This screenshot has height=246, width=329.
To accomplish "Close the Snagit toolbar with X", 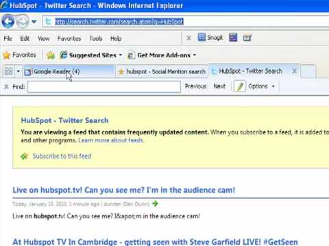I will 188,38.
